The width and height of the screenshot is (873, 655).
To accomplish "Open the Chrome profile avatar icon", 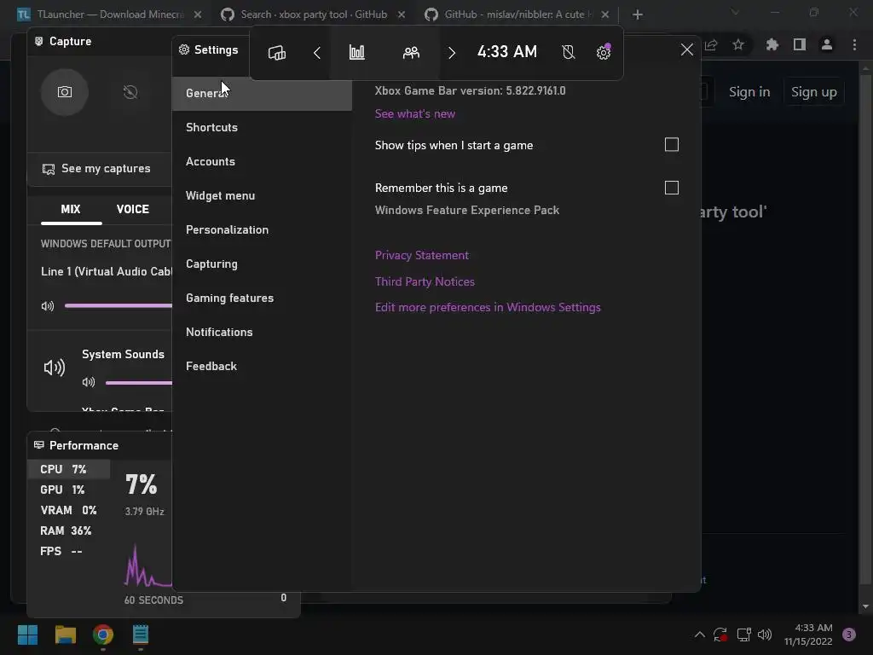I will pyautogui.click(x=827, y=44).
